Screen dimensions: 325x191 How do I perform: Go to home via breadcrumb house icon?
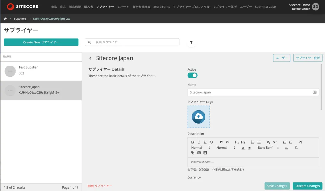(5, 18)
